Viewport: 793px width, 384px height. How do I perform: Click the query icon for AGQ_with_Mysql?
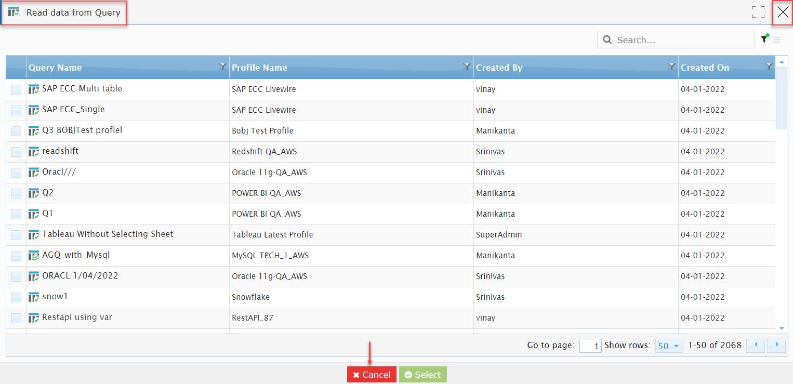pyautogui.click(x=34, y=256)
